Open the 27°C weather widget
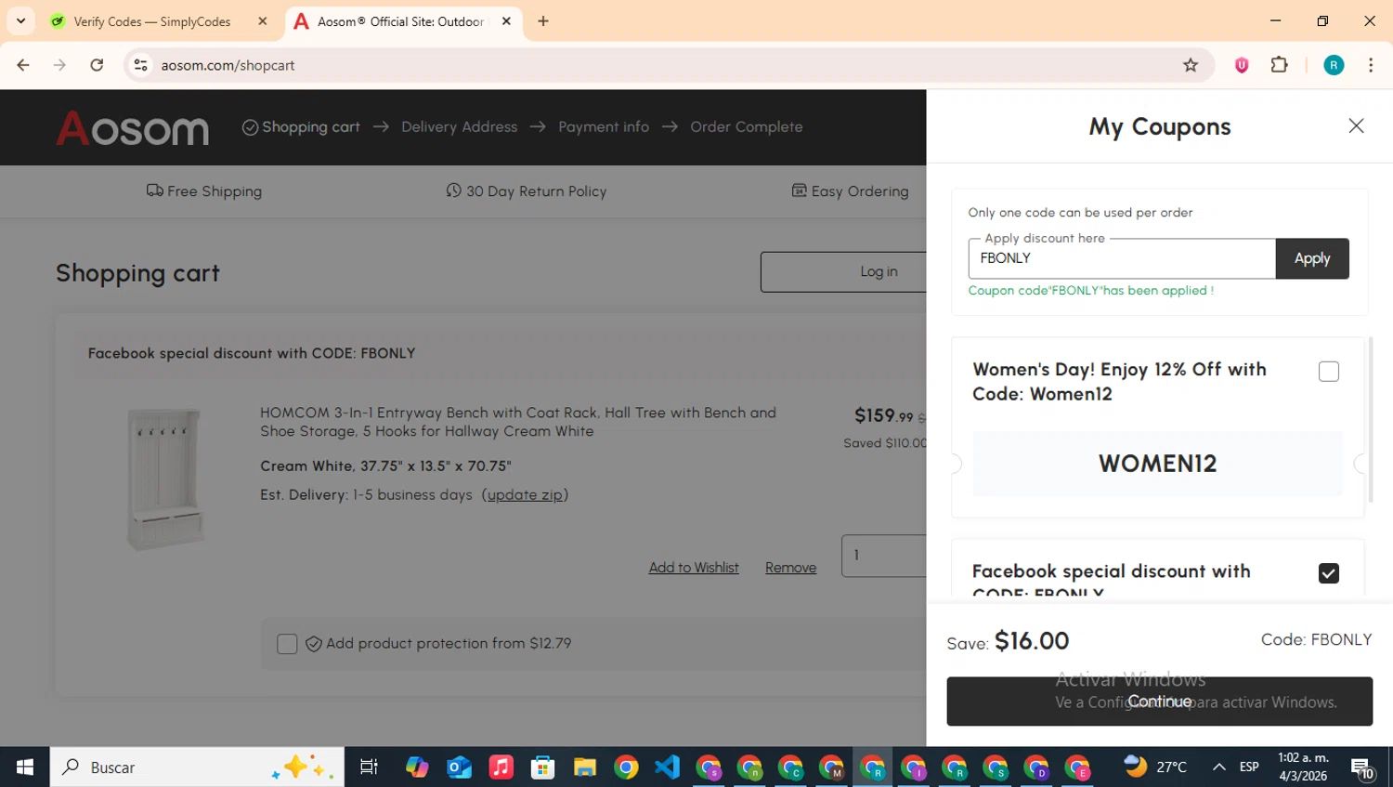Viewport: 1393px width, 787px height. [x=1155, y=767]
